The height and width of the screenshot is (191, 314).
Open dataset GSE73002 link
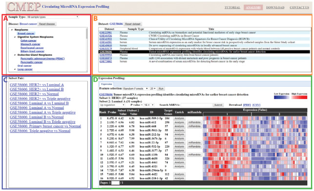coord(105,61)
